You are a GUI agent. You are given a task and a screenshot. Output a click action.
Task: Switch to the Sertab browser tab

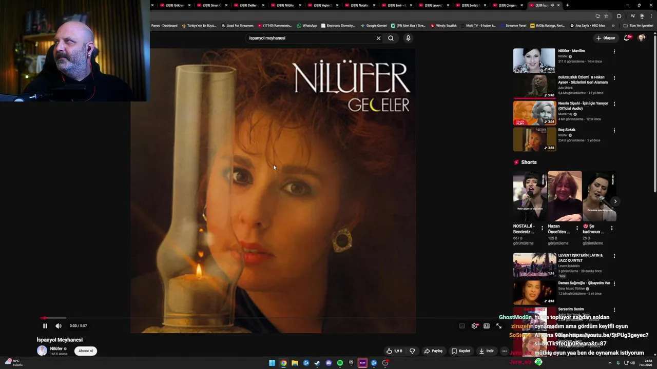pos(470,5)
